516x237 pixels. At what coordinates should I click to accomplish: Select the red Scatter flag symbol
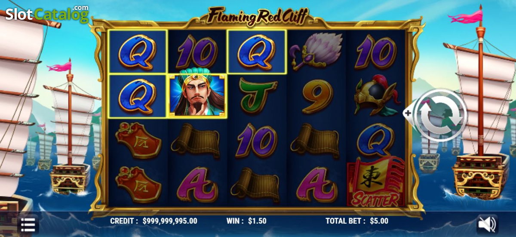pyautogui.click(x=376, y=182)
